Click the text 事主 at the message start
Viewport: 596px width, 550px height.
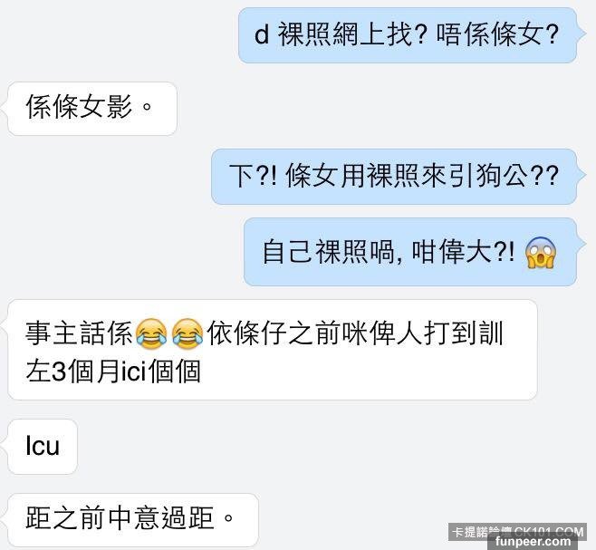click(x=52, y=333)
